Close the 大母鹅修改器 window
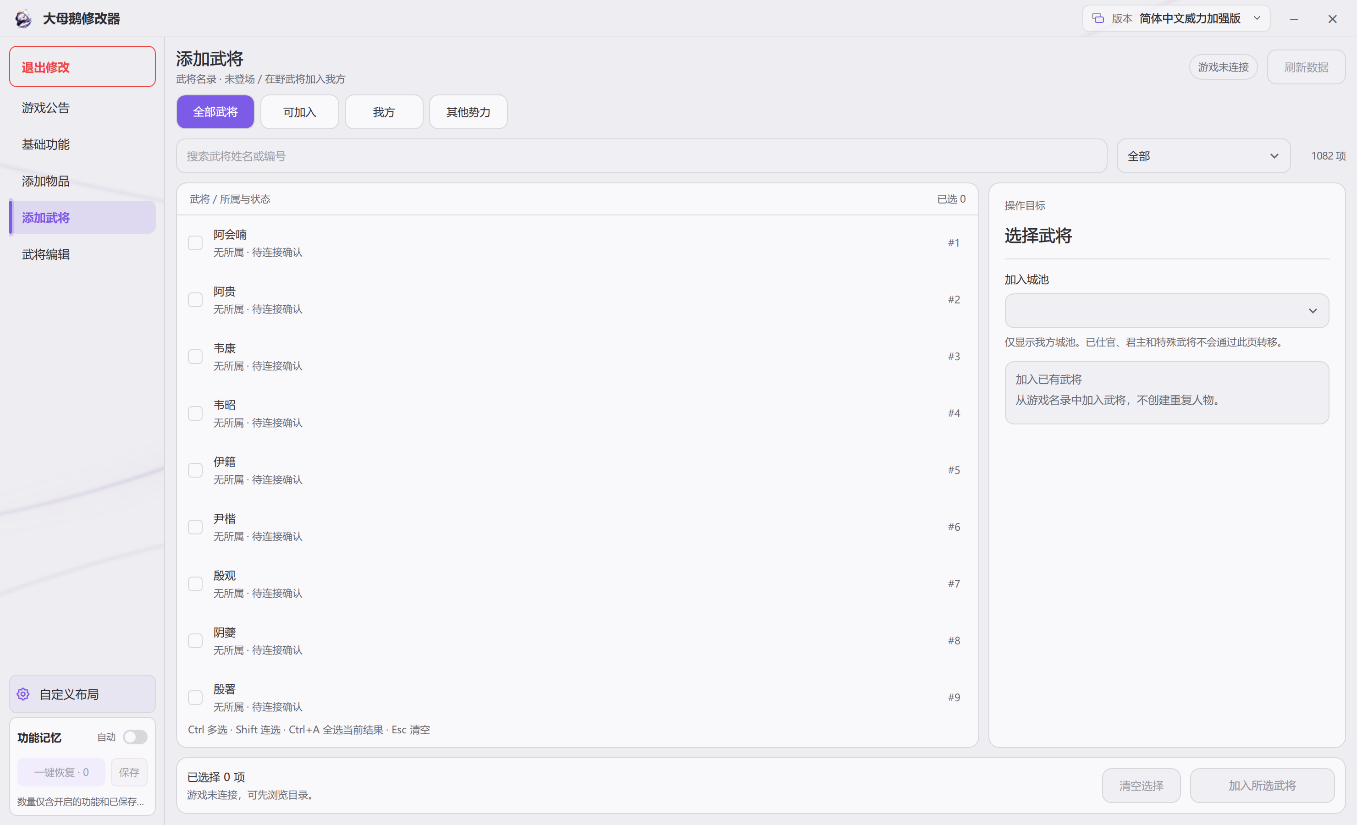 coord(1332,19)
